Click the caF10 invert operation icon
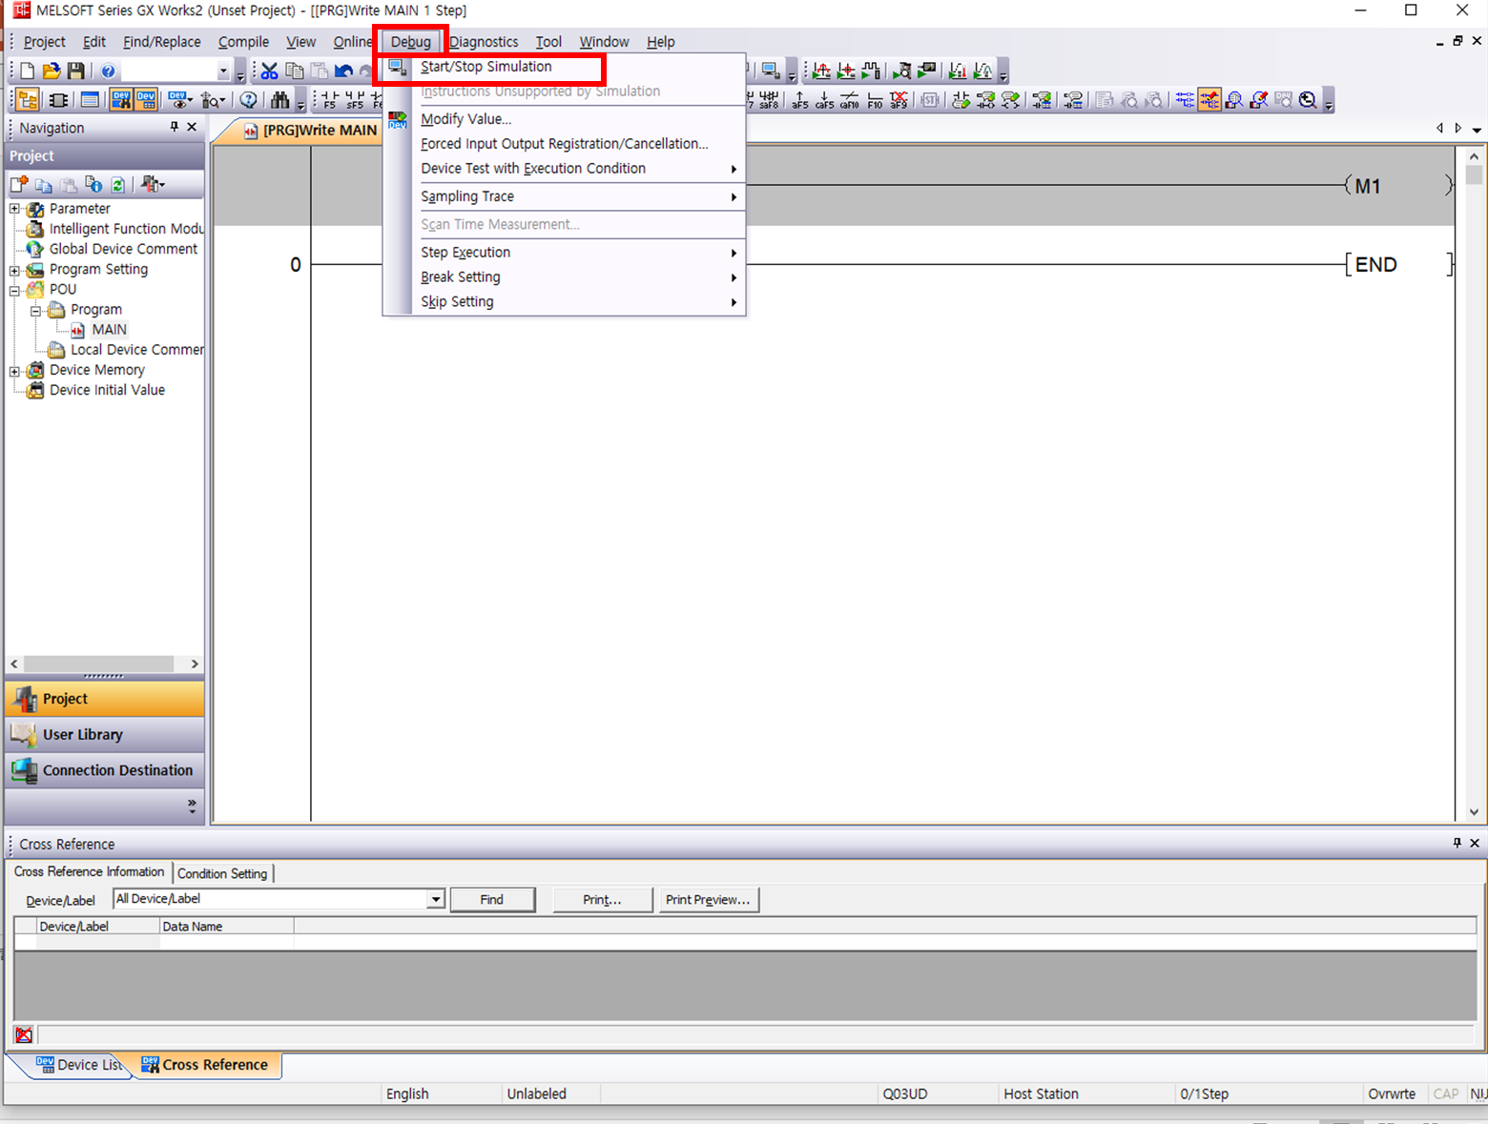The image size is (1488, 1124). [850, 100]
